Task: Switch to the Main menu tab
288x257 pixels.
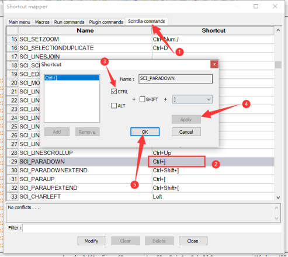Action: click(x=19, y=22)
